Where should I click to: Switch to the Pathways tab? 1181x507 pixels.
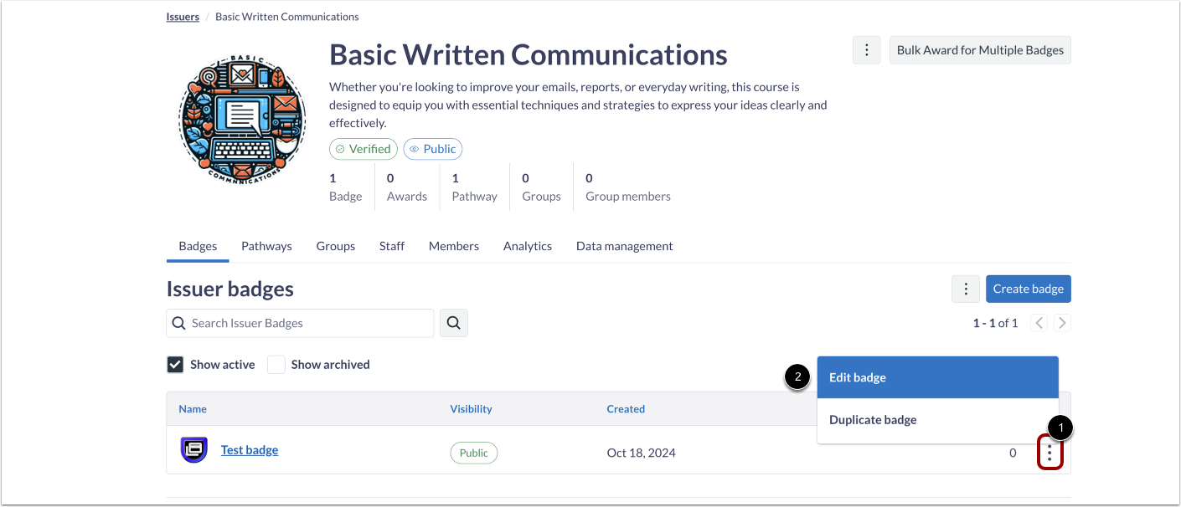tap(266, 246)
